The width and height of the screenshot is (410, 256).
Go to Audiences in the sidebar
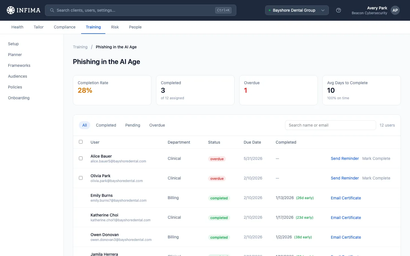(x=18, y=76)
